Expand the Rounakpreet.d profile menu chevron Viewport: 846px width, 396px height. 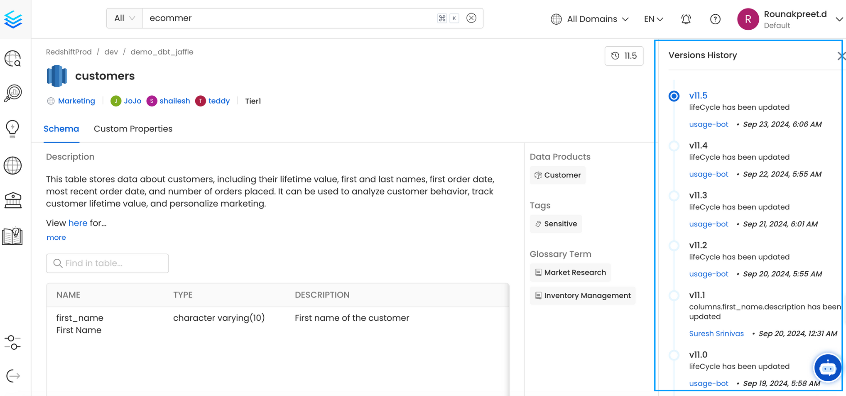pos(839,19)
